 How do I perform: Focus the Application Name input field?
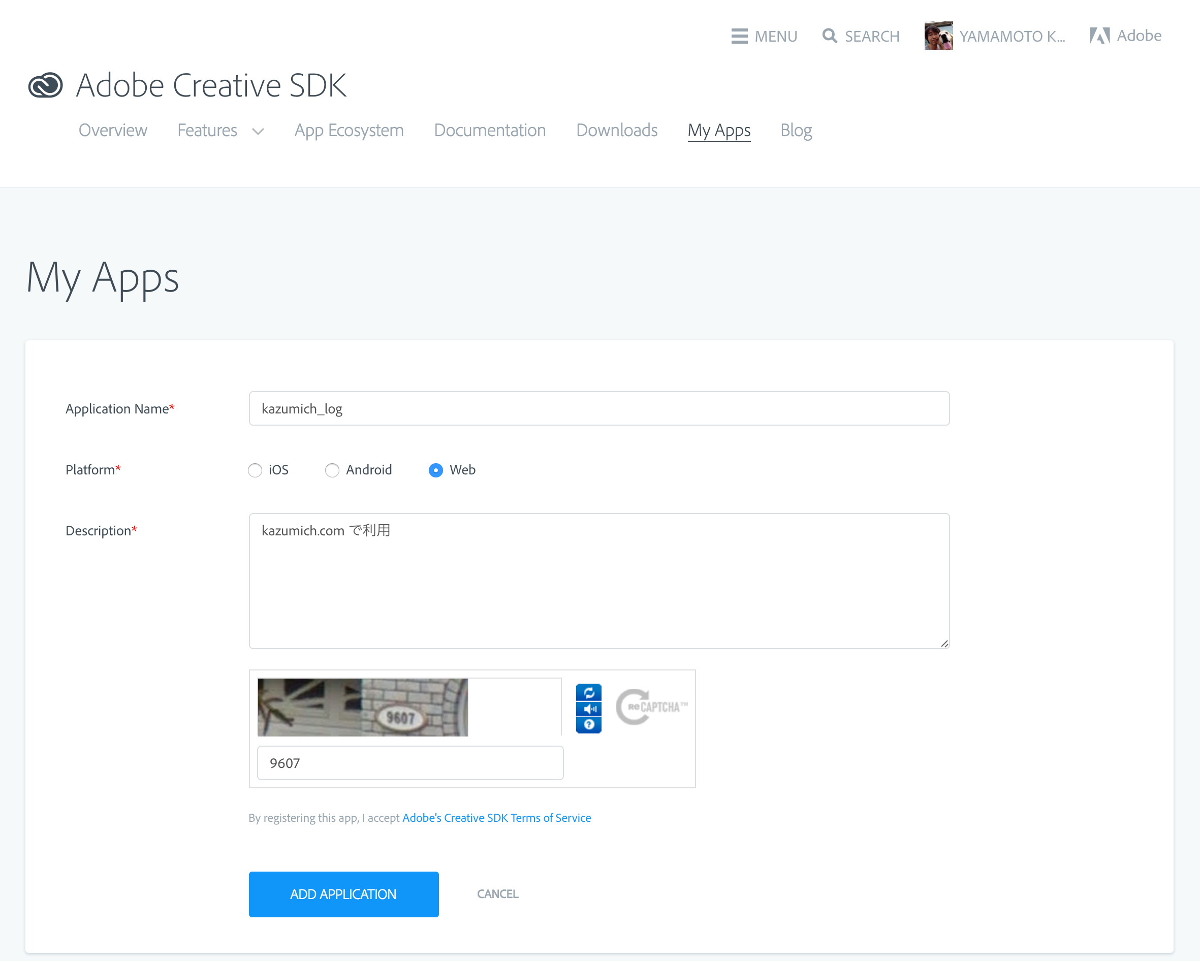tap(599, 408)
